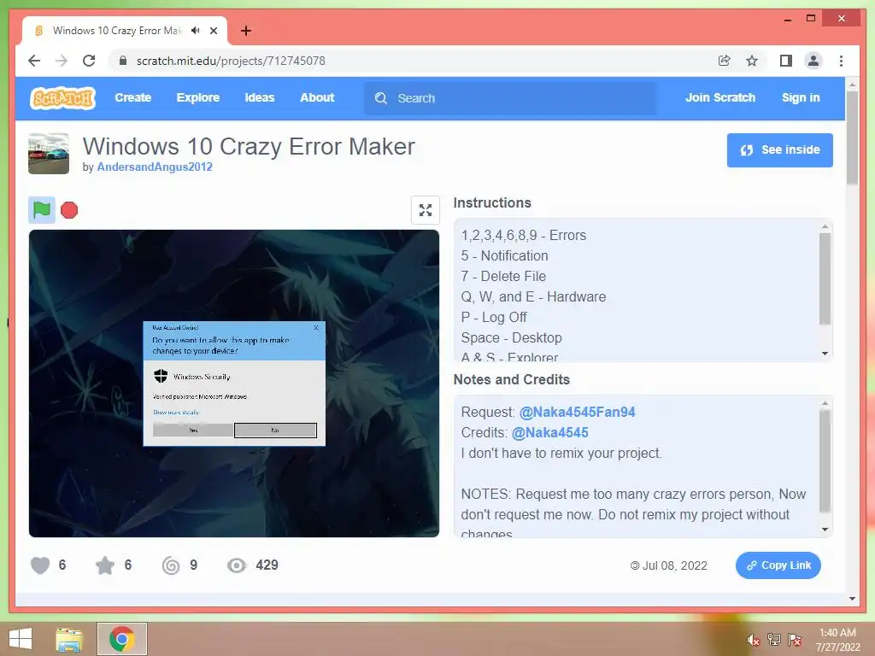875x656 pixels.
Task: Click the views eye icon
Action: pyautogui.click(x=237, y=565)
